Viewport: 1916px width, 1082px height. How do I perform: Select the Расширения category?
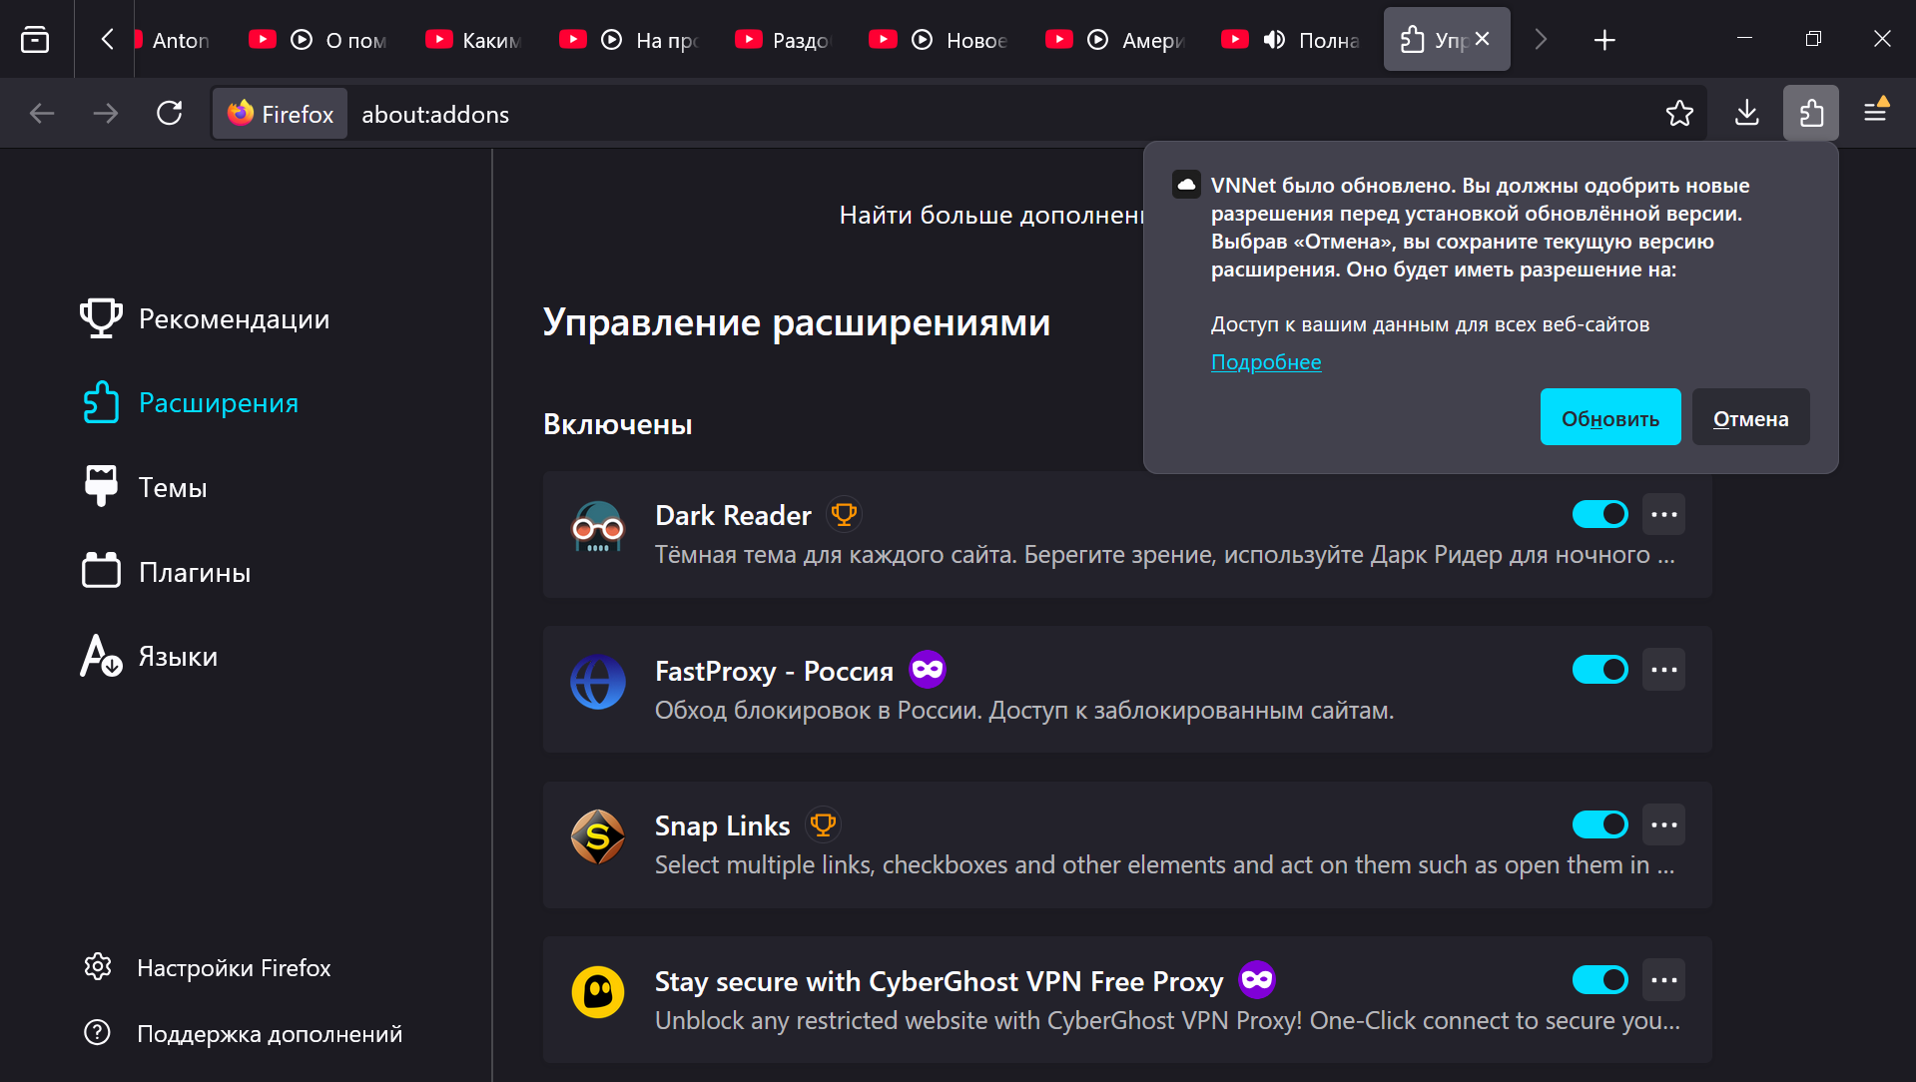pos(191,402)
